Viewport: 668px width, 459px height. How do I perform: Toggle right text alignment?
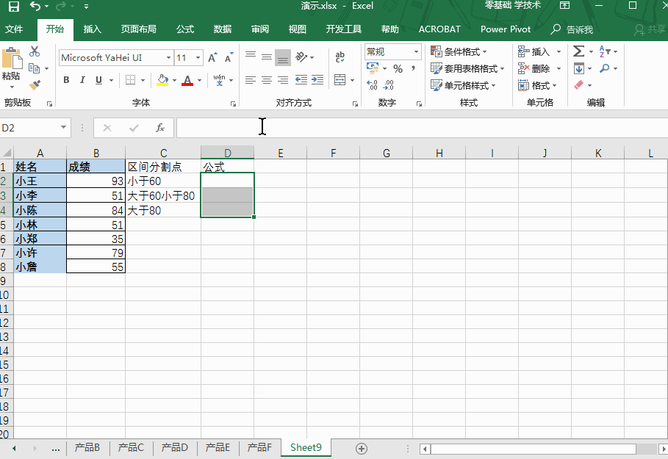point(283,79)
